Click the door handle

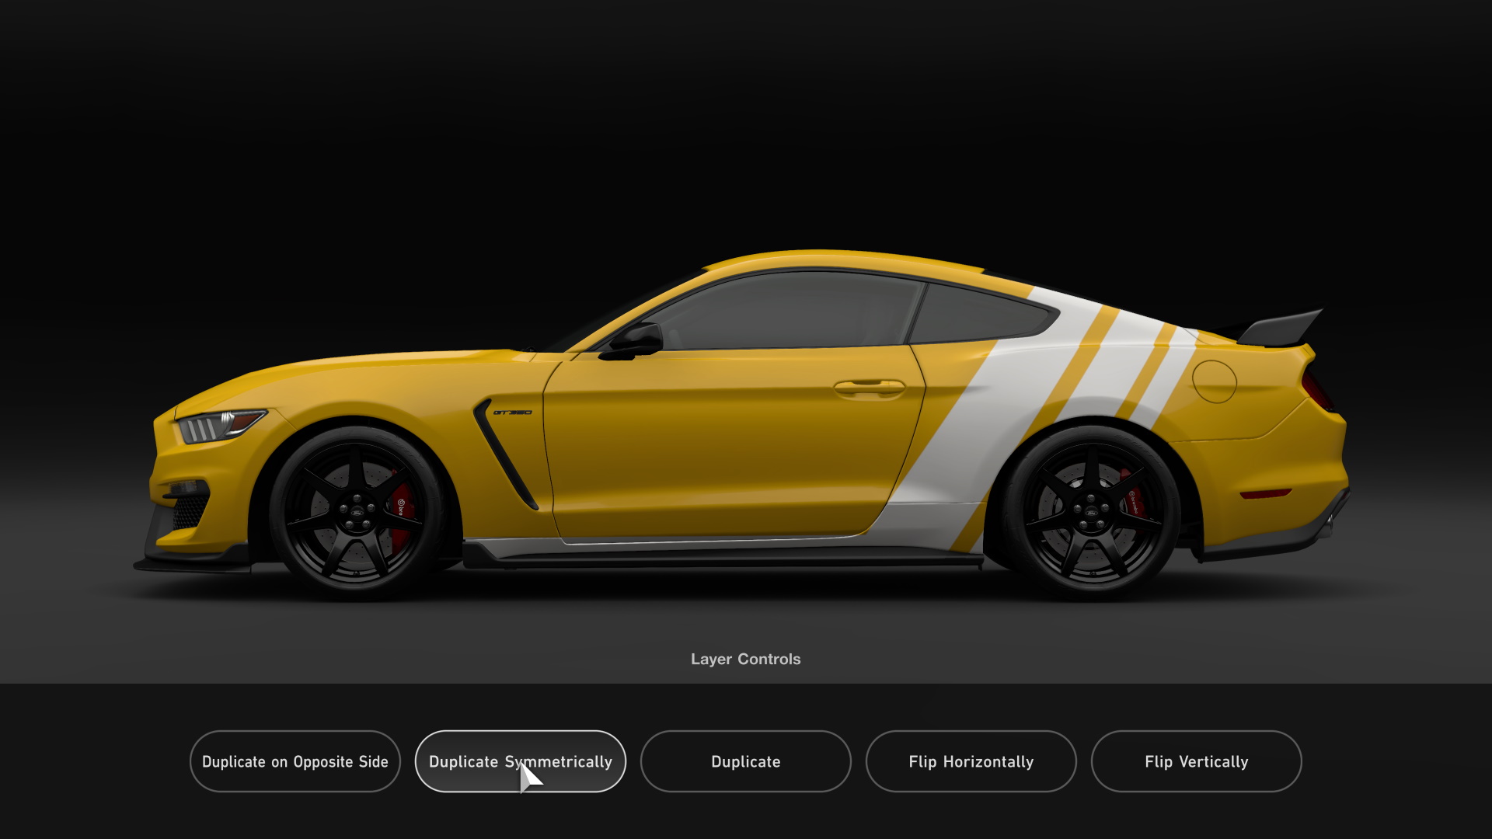tap(870, 386)
